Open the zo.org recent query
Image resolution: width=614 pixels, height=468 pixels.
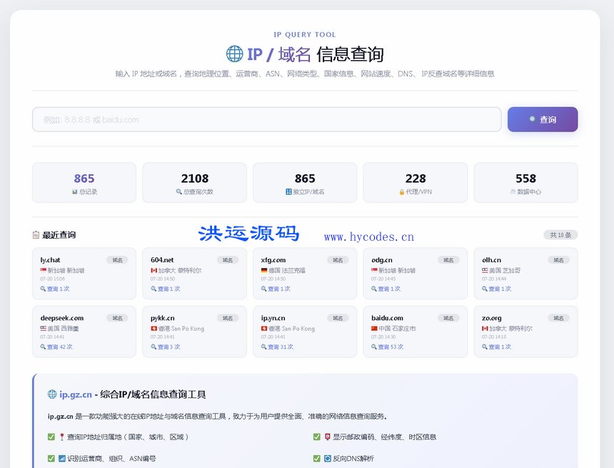tap(526, 332)
